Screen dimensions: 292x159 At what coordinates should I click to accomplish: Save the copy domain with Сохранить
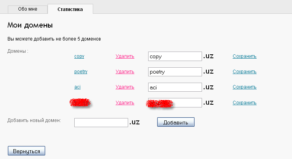pyautogui.click(x=244, y=56)
